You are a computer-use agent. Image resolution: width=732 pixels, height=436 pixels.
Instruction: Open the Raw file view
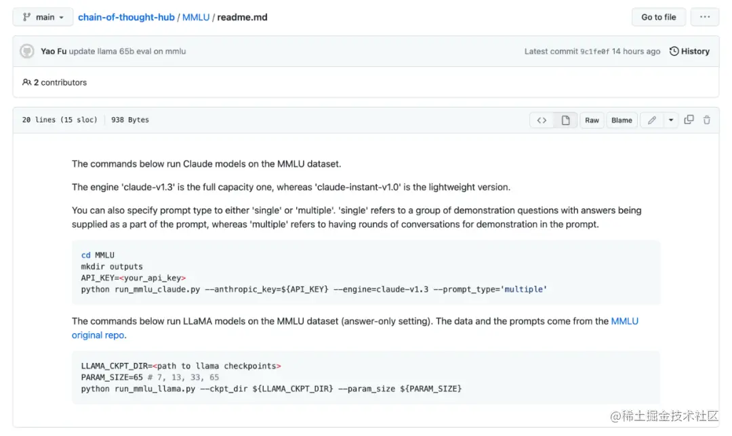pos(592,121)
